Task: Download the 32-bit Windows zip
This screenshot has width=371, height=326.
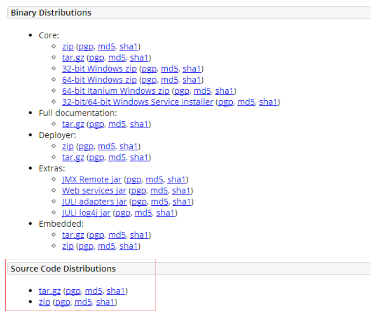Action: (99, 69)
